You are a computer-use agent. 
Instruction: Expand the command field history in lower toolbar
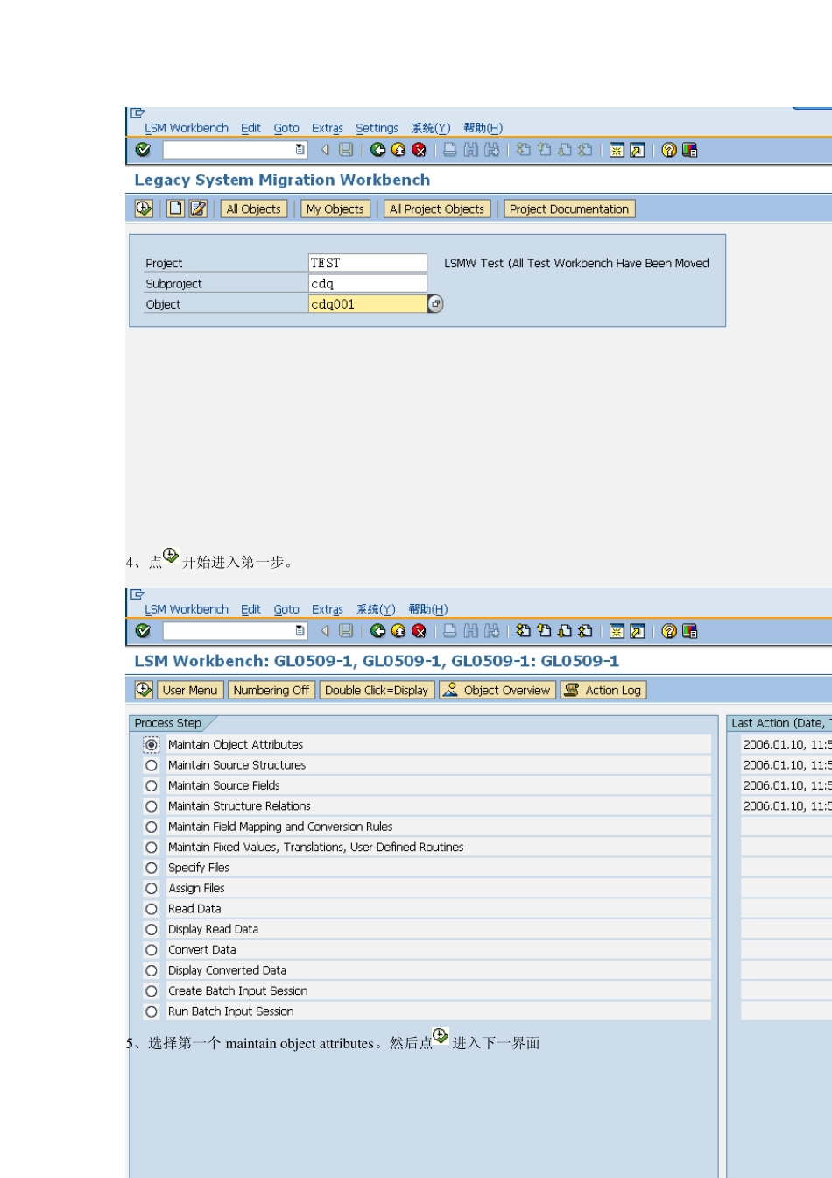(x=300, y=631)
